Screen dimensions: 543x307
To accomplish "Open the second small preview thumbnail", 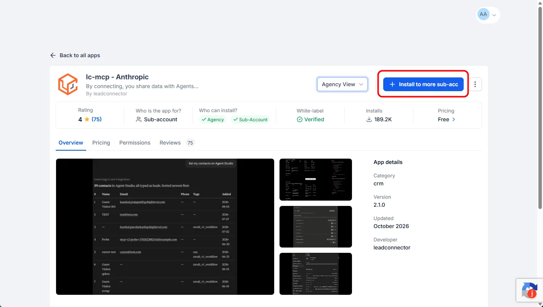I will 316,227.
